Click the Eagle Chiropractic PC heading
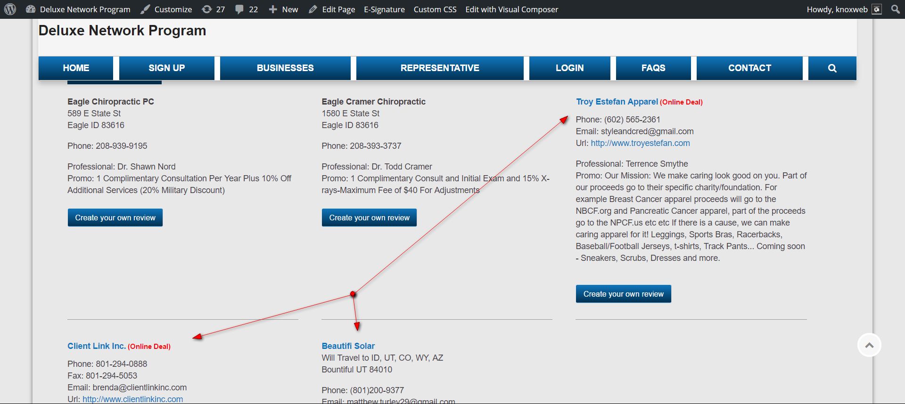Image resolution: width=905 pixels, height=404 pixels. (111, 102)
